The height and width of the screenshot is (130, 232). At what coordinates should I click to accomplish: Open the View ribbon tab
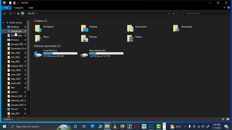coord(31,8)
